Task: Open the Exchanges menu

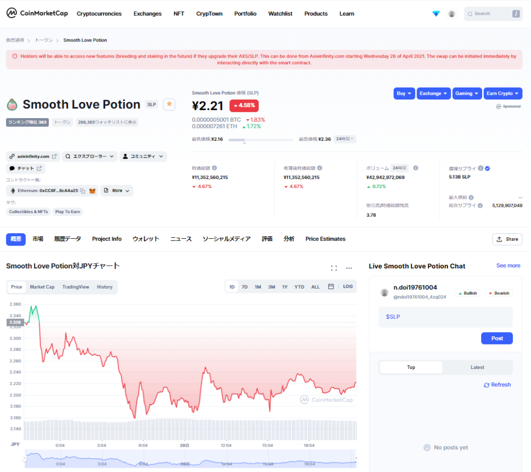Action: click(147, 13)
